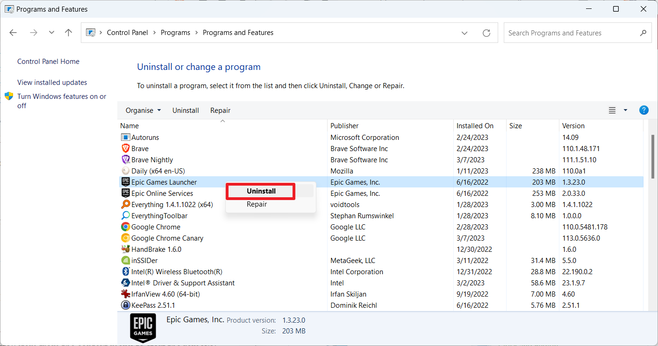
Task: Choose Repair from the context menu
Action: (257, 204)
